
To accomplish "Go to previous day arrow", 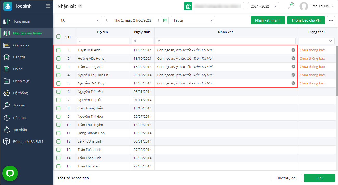I will (107, 20).
